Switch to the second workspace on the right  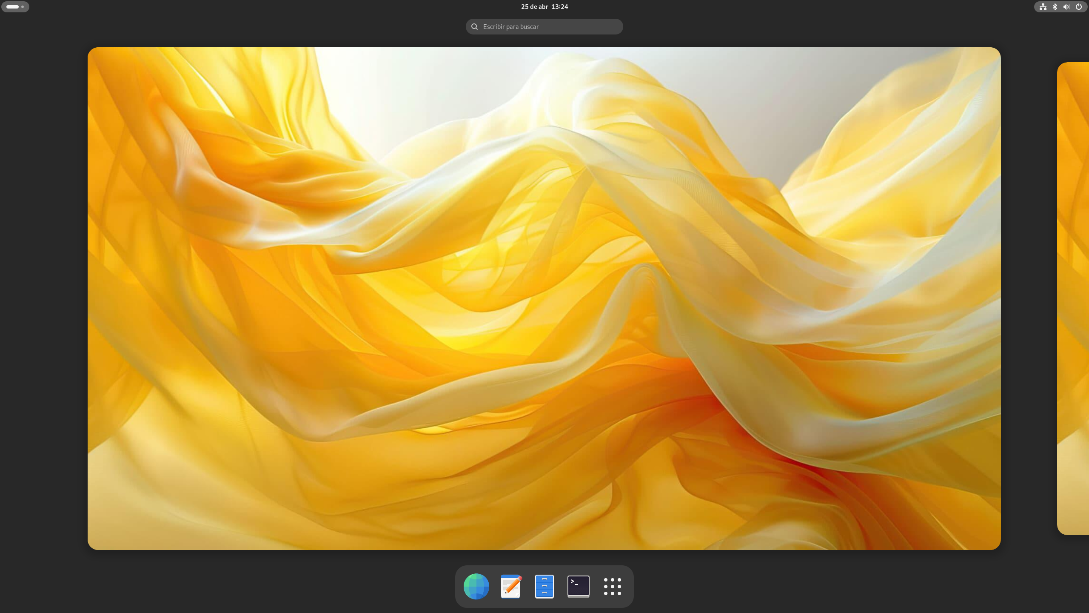1073,298
